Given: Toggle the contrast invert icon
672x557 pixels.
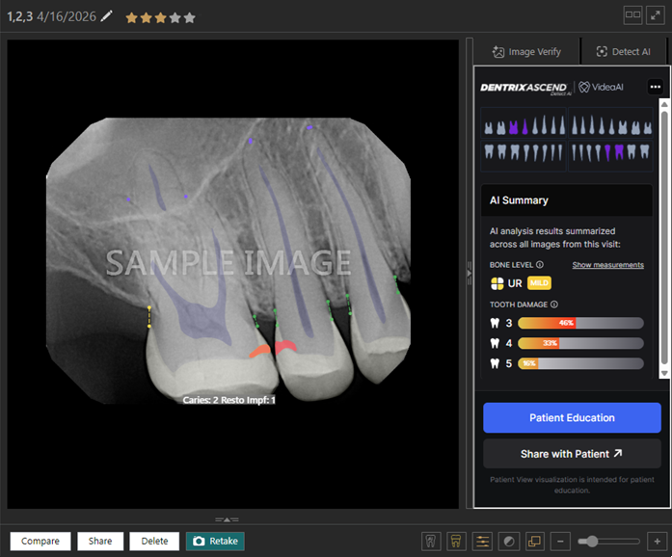Looking at the screenshot, I should click(x=509, y=542).
